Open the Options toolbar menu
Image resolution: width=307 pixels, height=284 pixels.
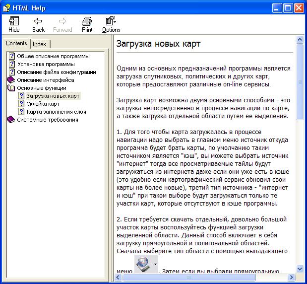[111, 24]
